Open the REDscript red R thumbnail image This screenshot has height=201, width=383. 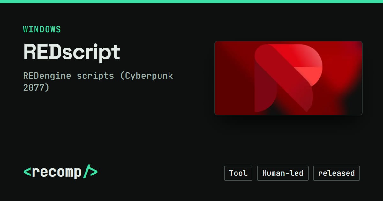click(288, 78)
